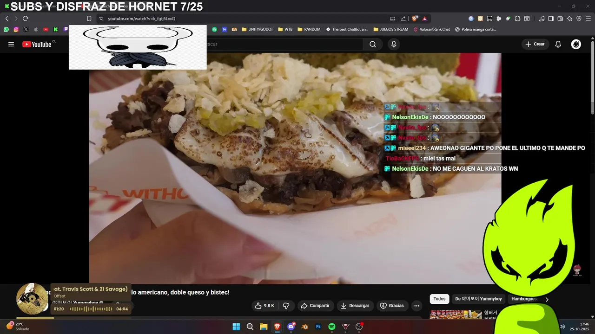The height and width of the screenshot is (334, 595).
Task: Open the Apple bookmark icon
Action: pos(36,29)
